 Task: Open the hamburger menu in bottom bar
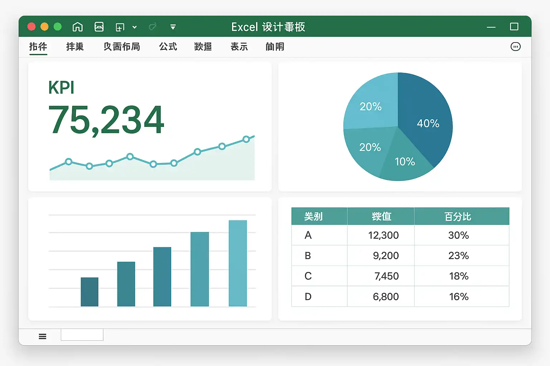click(42, 336)
